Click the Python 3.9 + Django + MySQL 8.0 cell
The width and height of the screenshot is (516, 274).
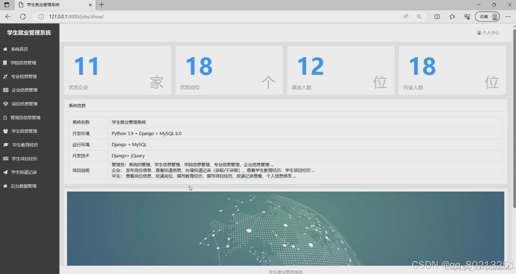click(305, 134)
